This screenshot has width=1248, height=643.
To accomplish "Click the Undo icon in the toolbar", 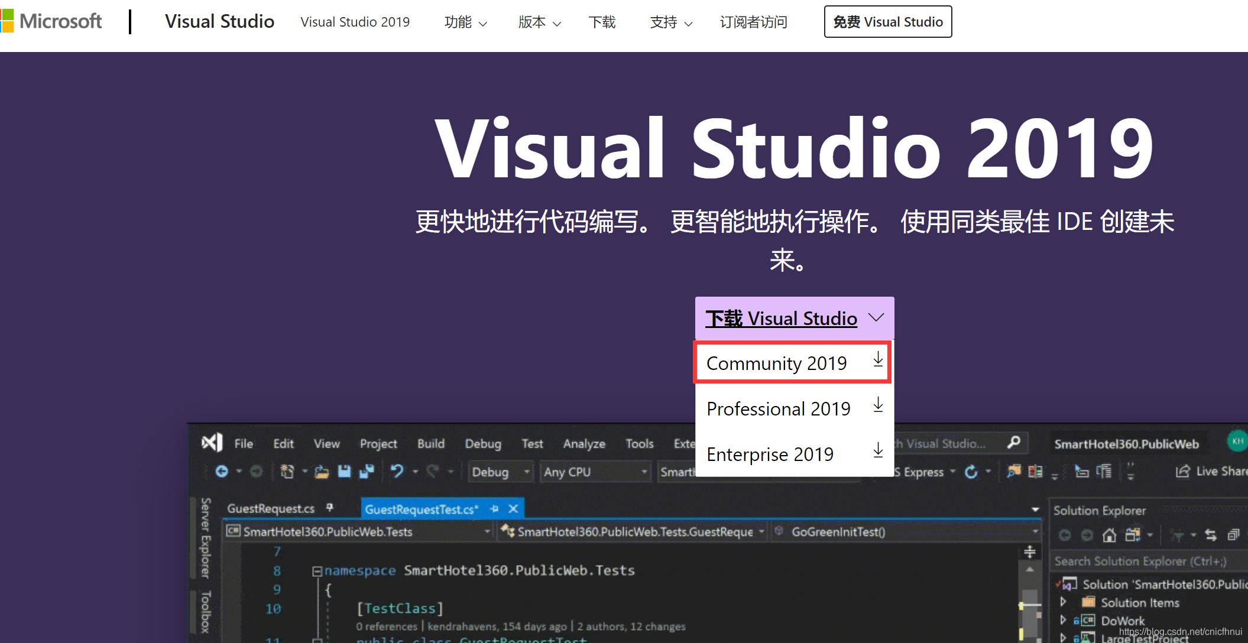I will point(398,471).
